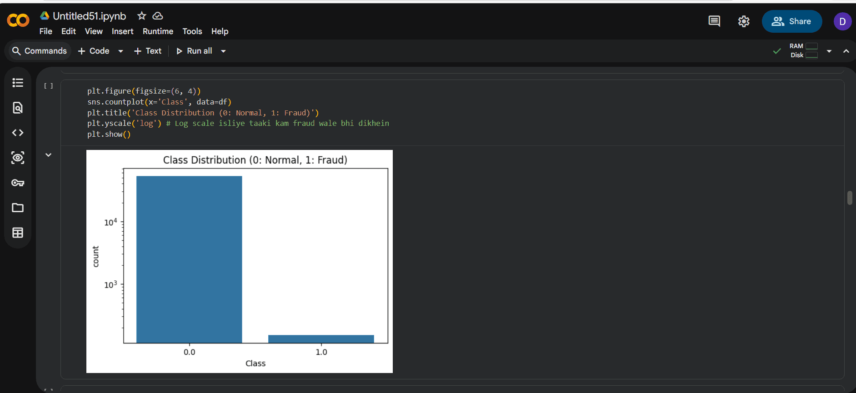This screenshot has width=856, height=393.
Task: Open the Edit menu
Action: [69, 31]
